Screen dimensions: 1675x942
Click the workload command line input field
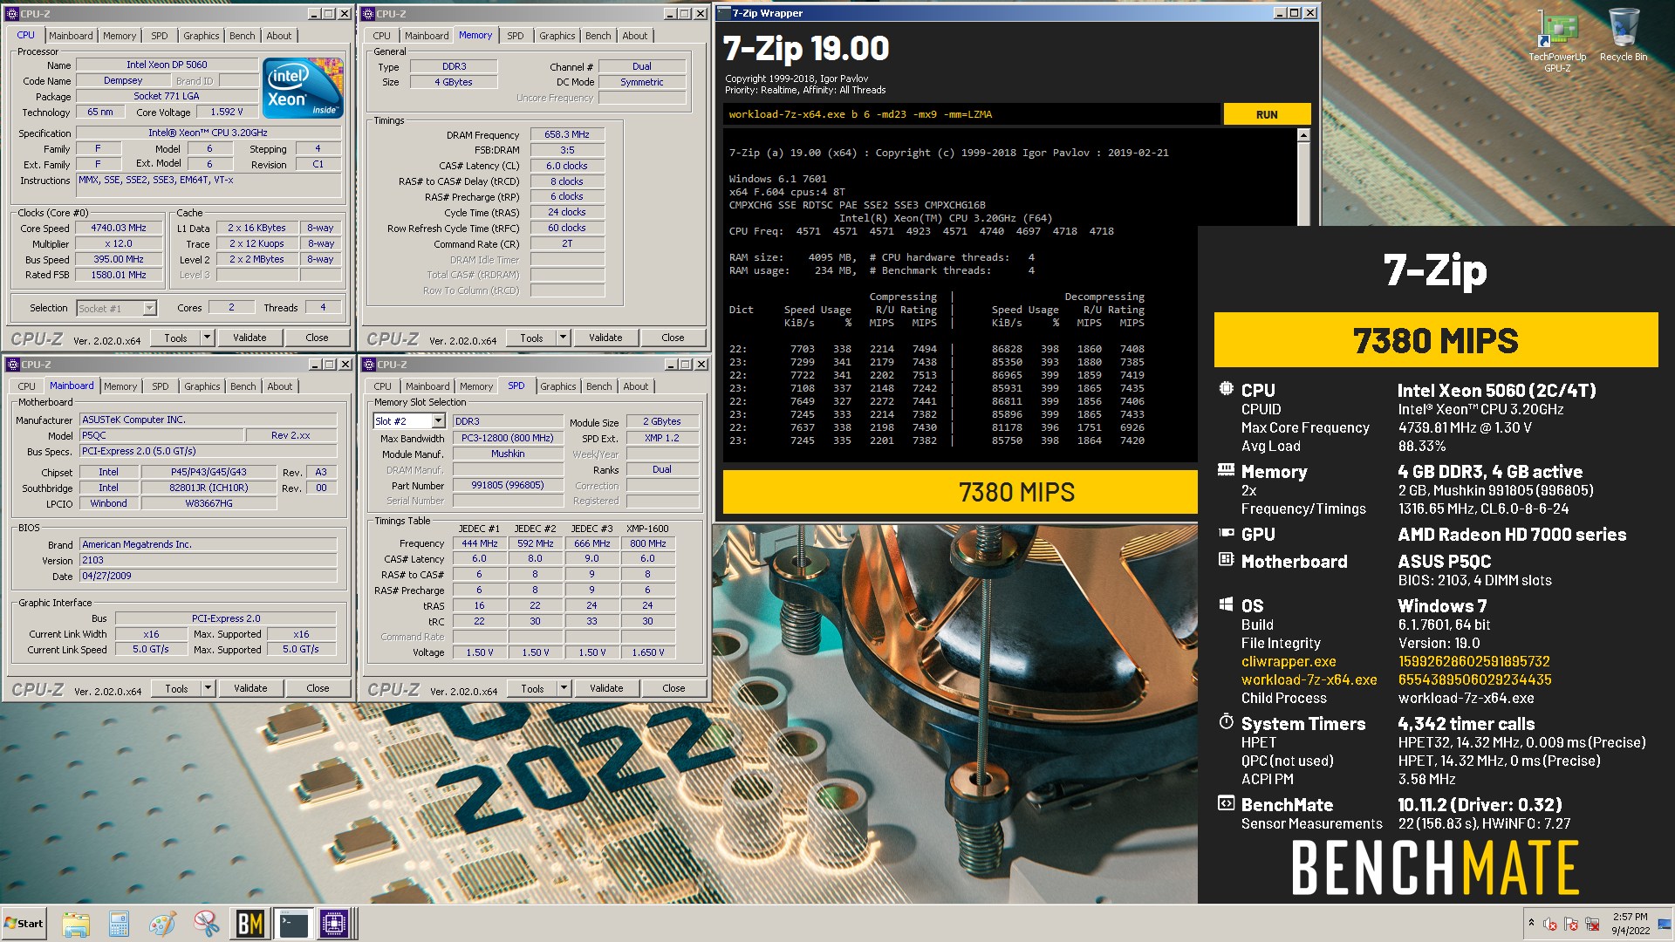971,114
